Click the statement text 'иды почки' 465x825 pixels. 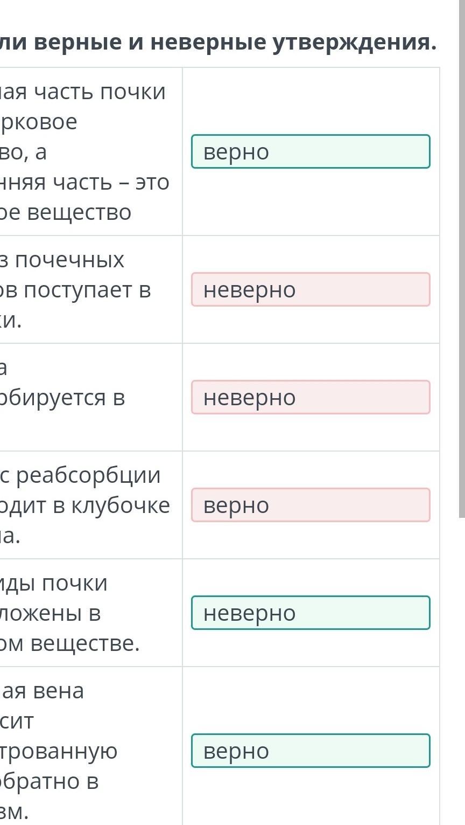click(54, 584)
